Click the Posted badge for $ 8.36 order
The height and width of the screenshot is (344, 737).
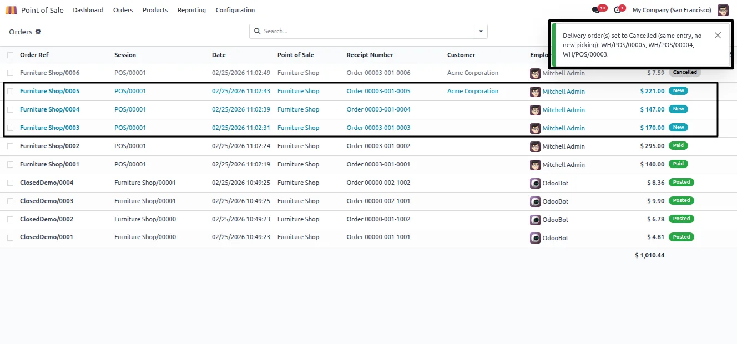click(682, 182)
